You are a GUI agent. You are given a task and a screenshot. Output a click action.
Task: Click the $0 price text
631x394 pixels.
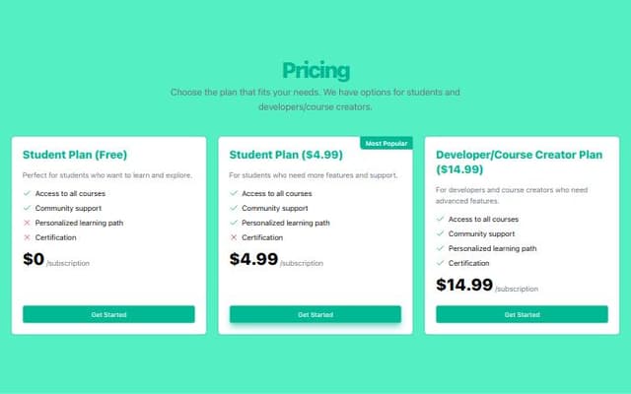34,259
